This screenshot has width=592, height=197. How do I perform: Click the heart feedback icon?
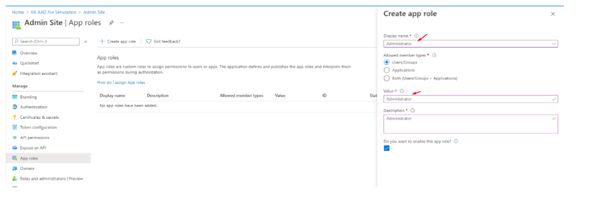tap(149, 41)
